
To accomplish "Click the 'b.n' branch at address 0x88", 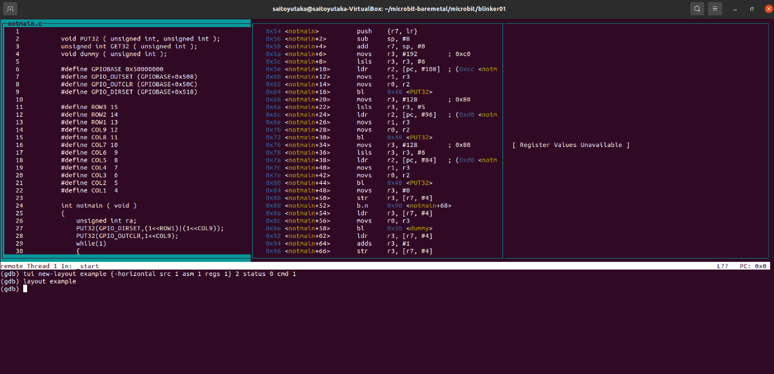I will 359,206.
